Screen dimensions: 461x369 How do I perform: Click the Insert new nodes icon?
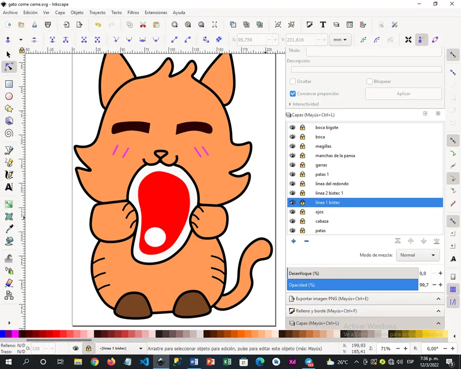[8, 40]
